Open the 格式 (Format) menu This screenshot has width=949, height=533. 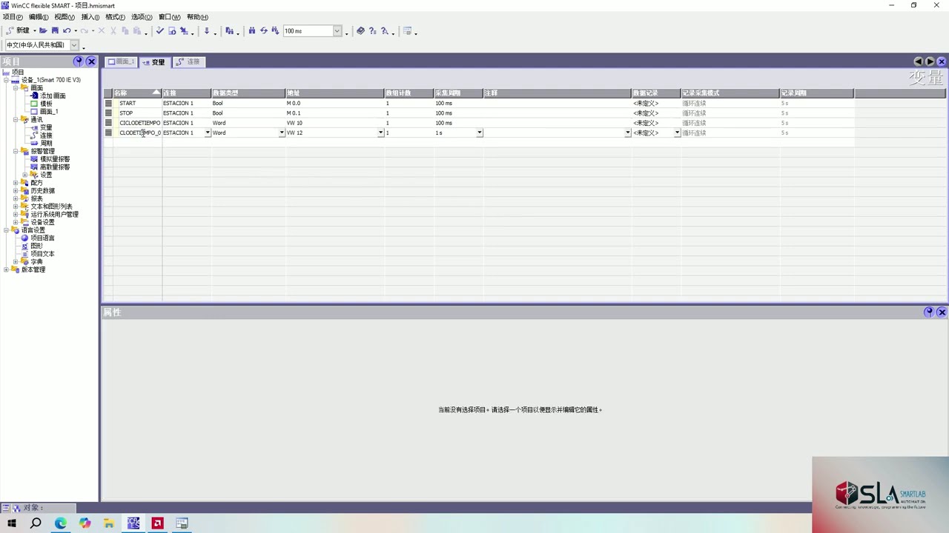115,17
